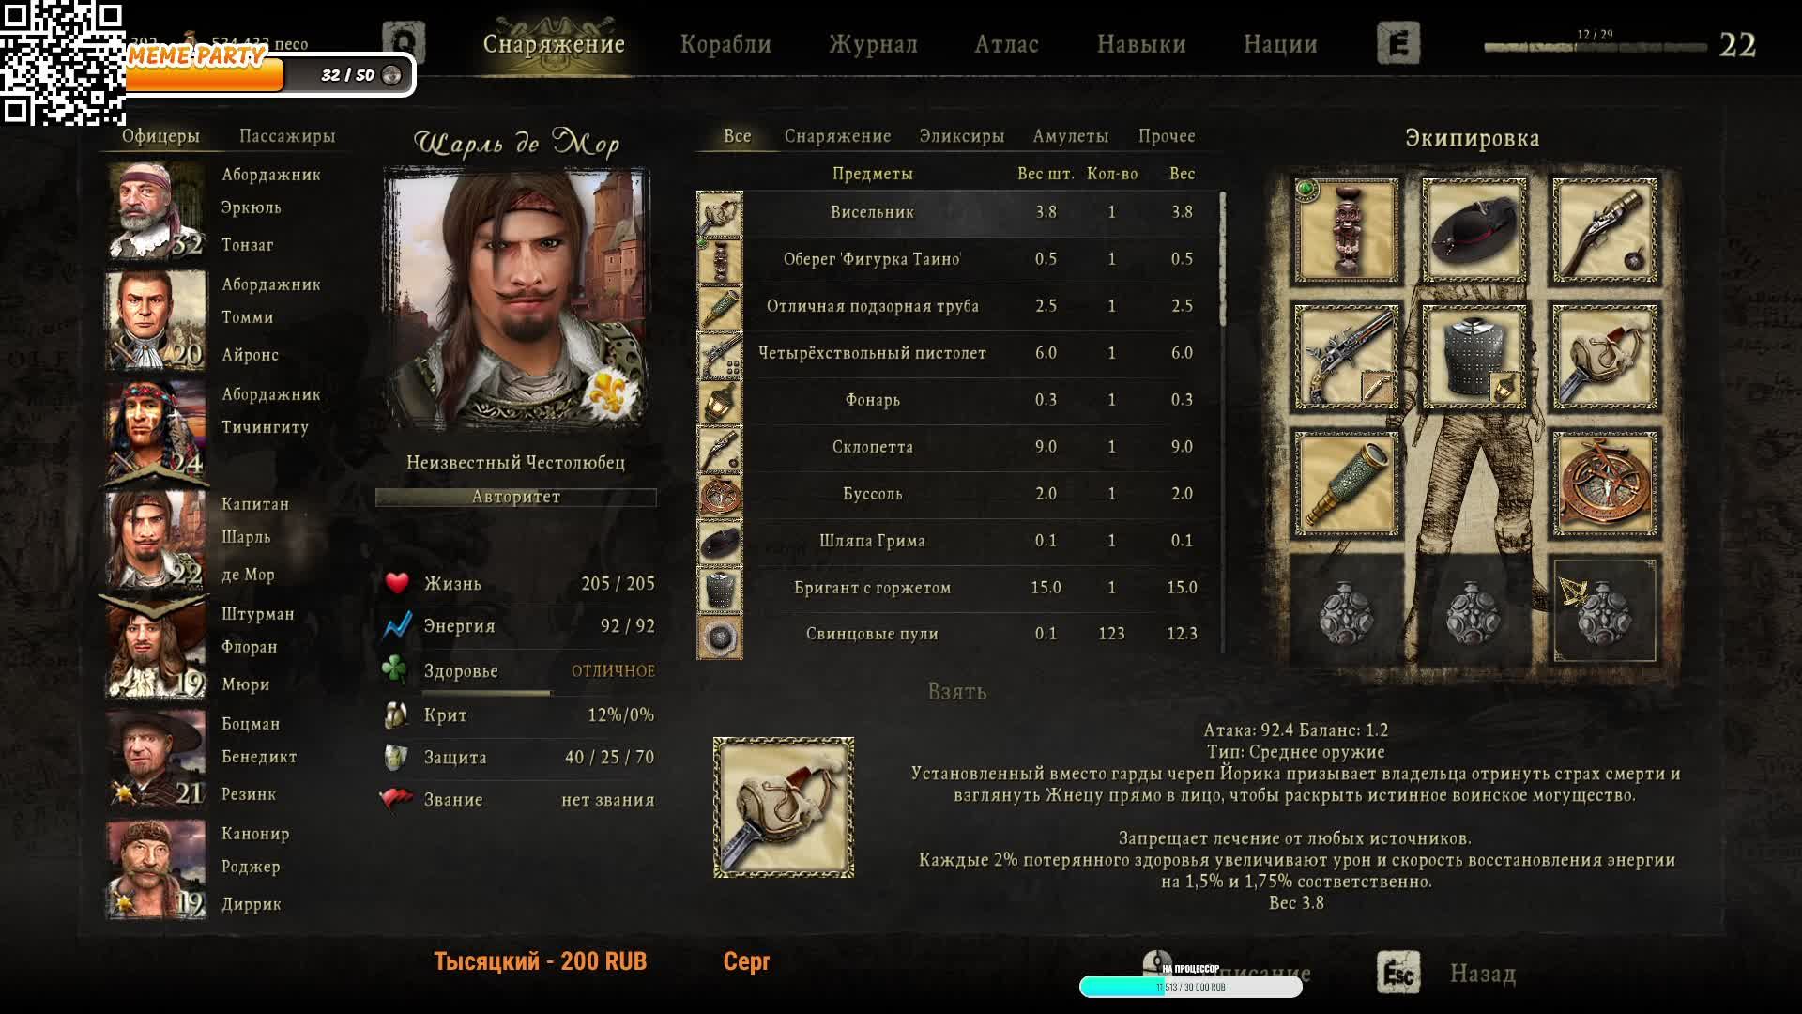Switch to the Навыки tab
Screen dimensions: 1802x1014
(x=1141, y=44)
